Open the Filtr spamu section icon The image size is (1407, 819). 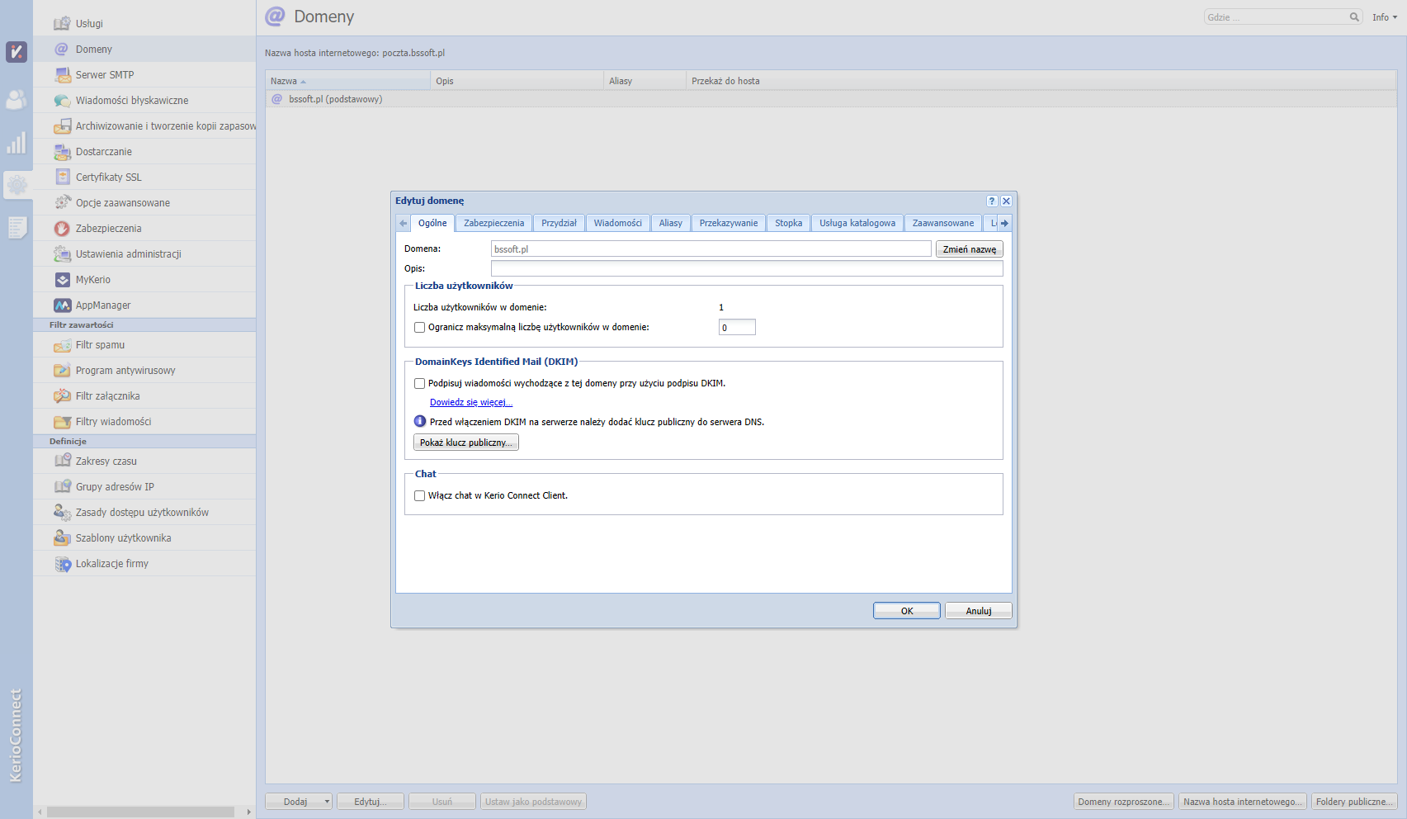[x=62, y=345]
